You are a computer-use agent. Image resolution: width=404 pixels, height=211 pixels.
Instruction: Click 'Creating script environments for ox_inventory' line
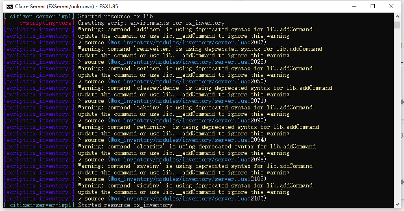pyautogui.click(x=151, y=23)
